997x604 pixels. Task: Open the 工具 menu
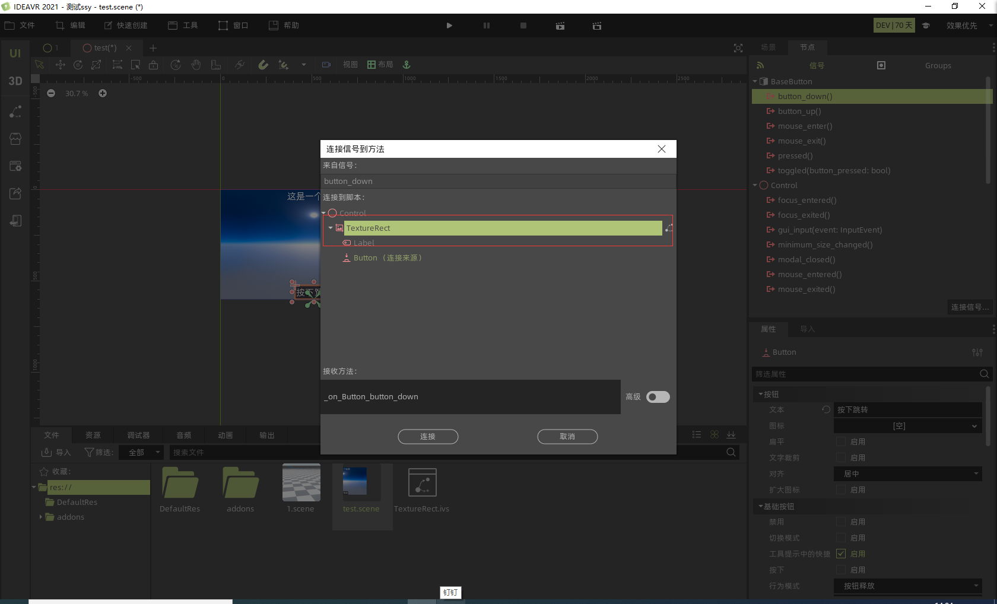(183, 26)
